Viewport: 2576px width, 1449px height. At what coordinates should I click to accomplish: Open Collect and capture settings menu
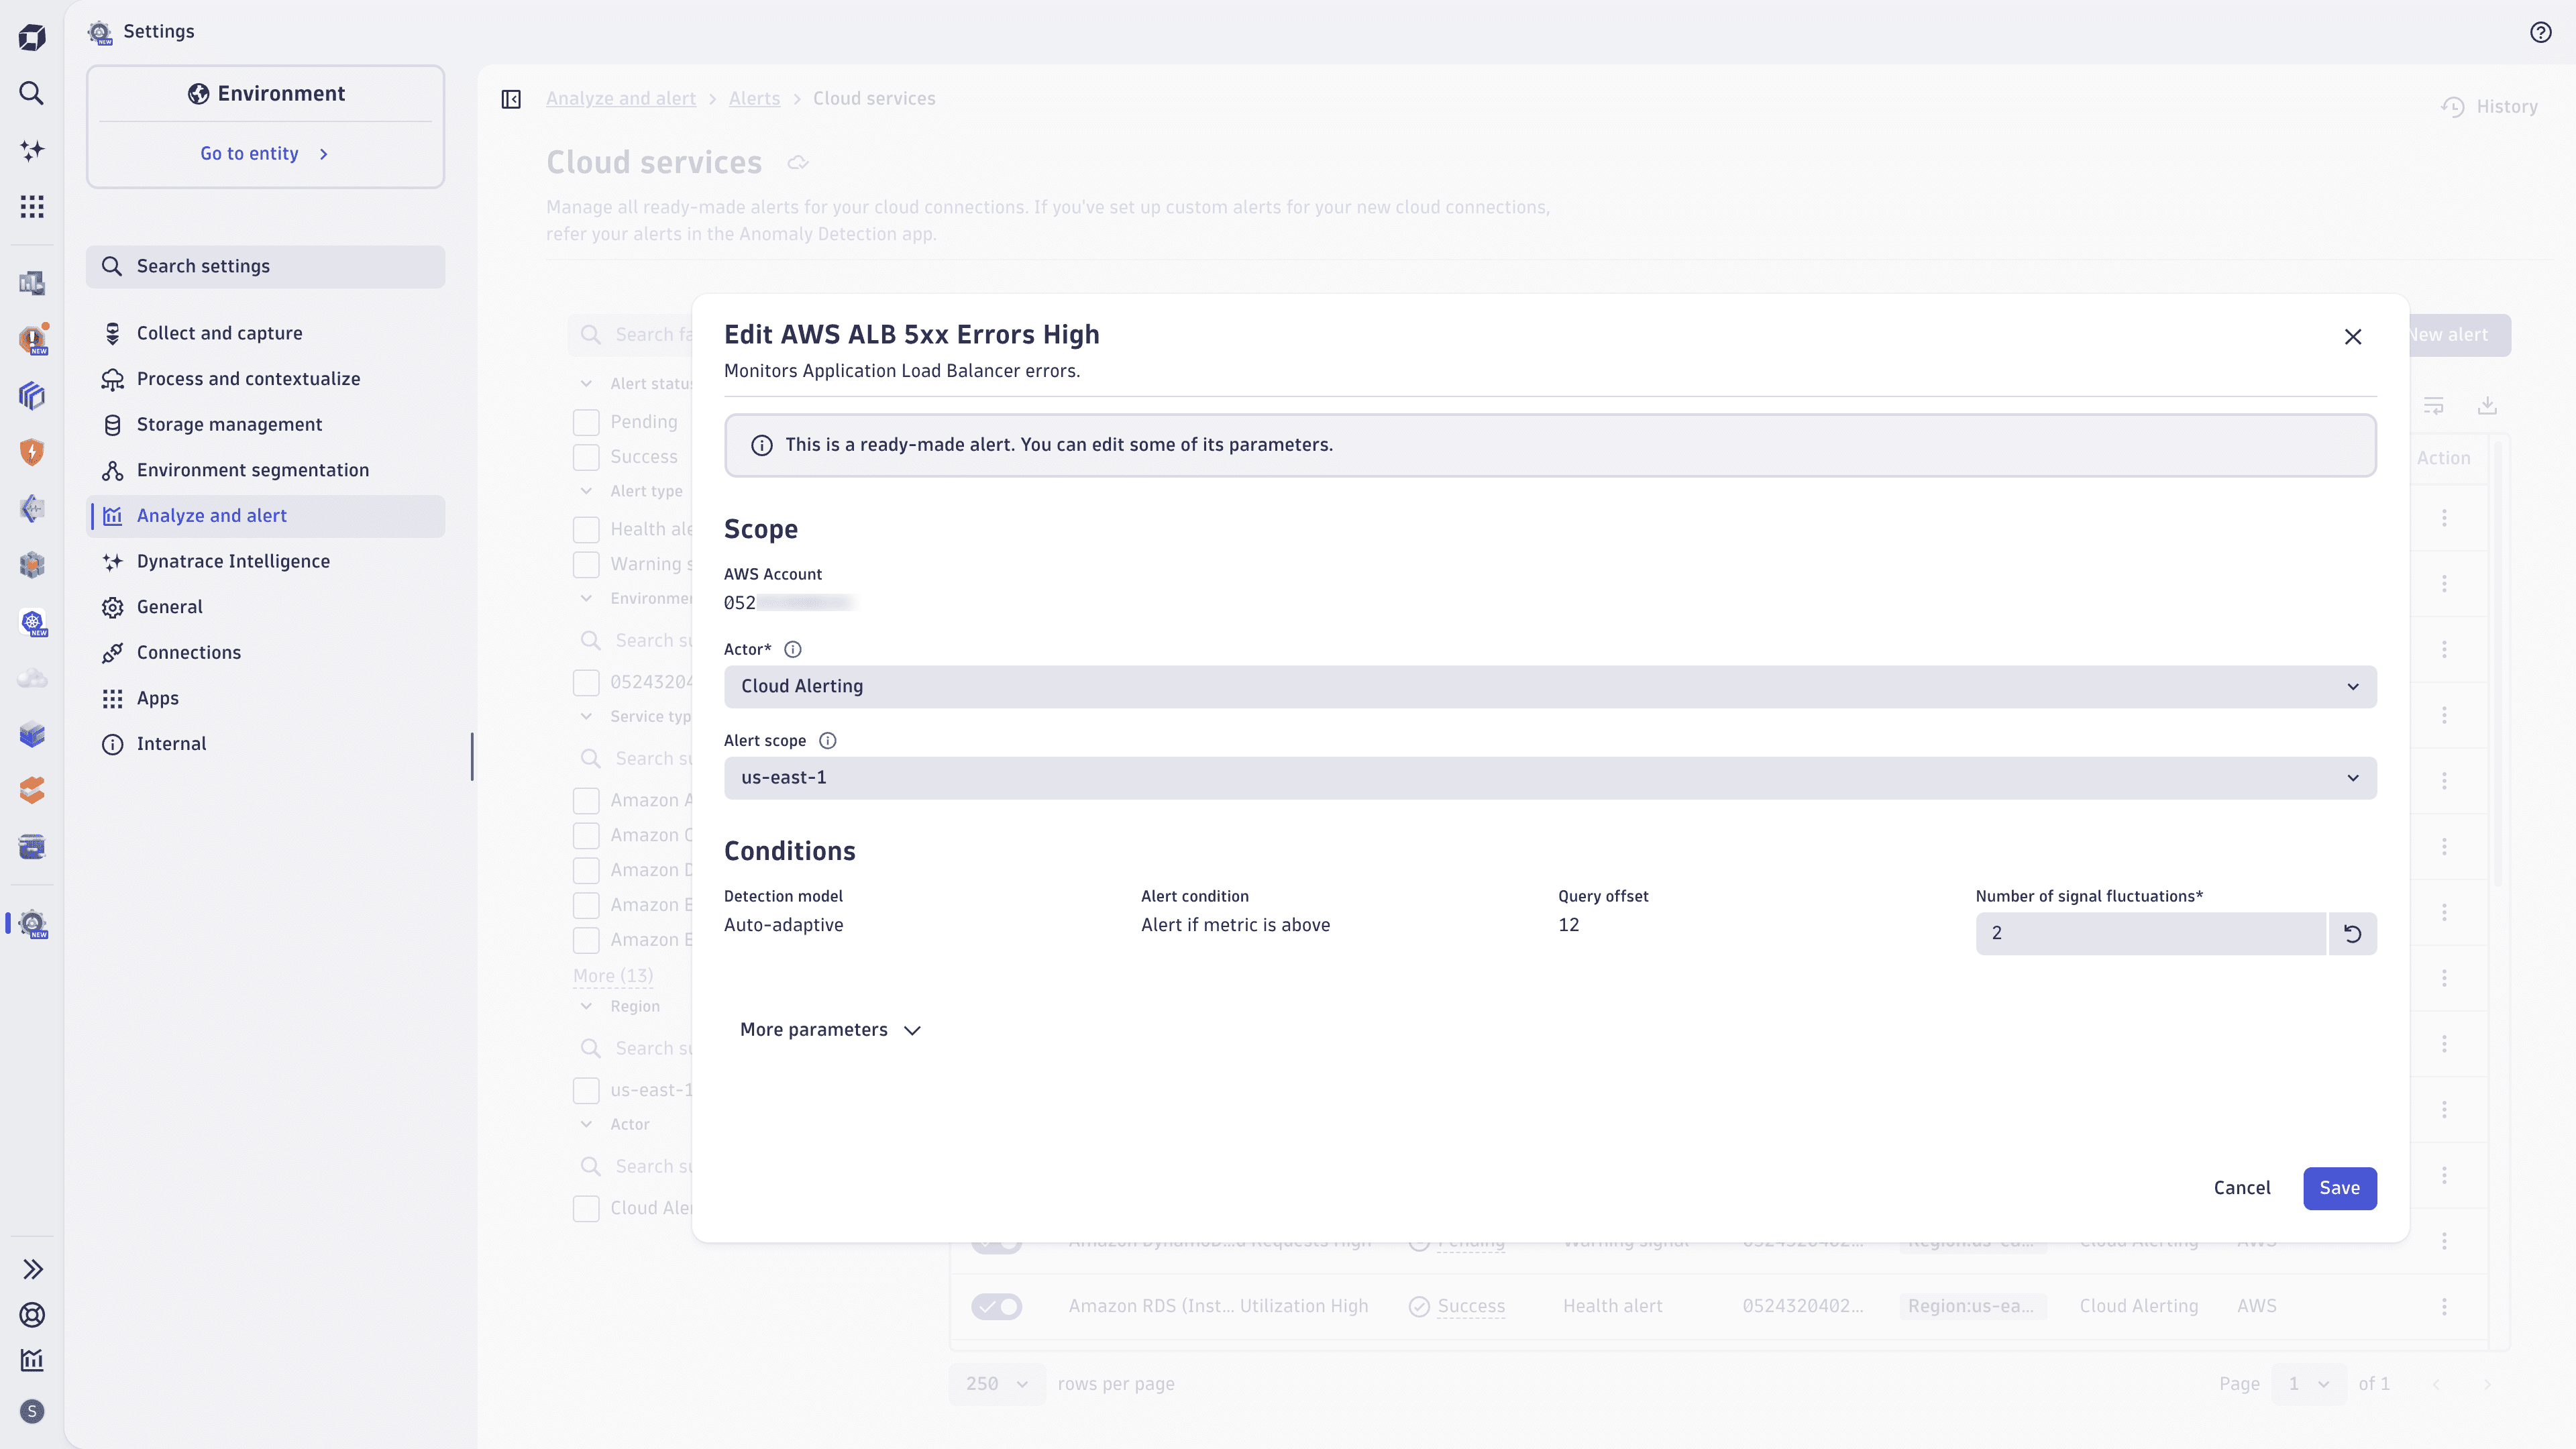pyautogui.click(x=219, y=333)
